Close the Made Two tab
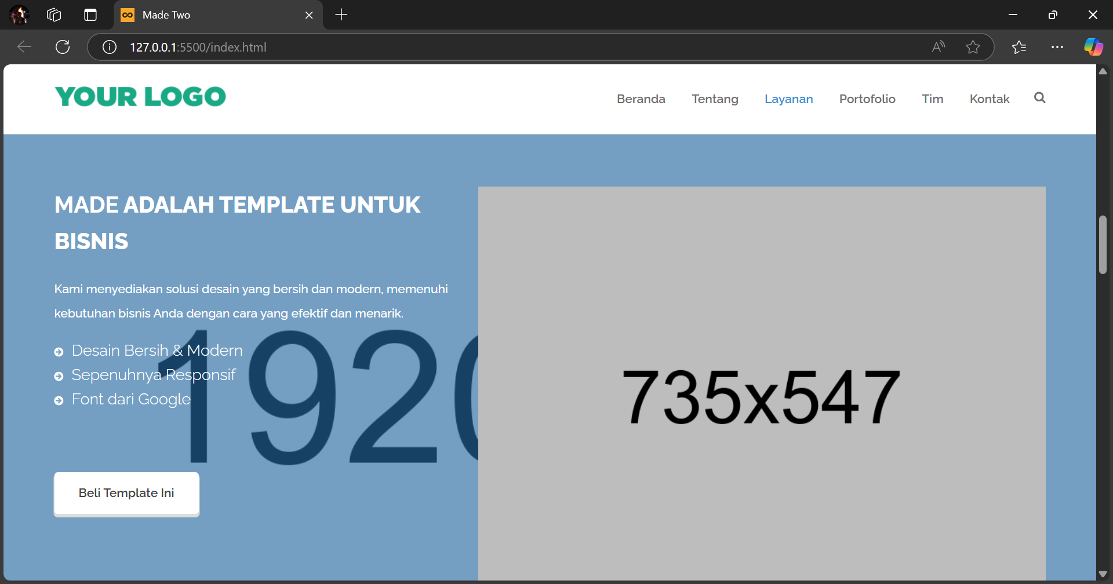The image size is (1113, 584). click(309, 15)
